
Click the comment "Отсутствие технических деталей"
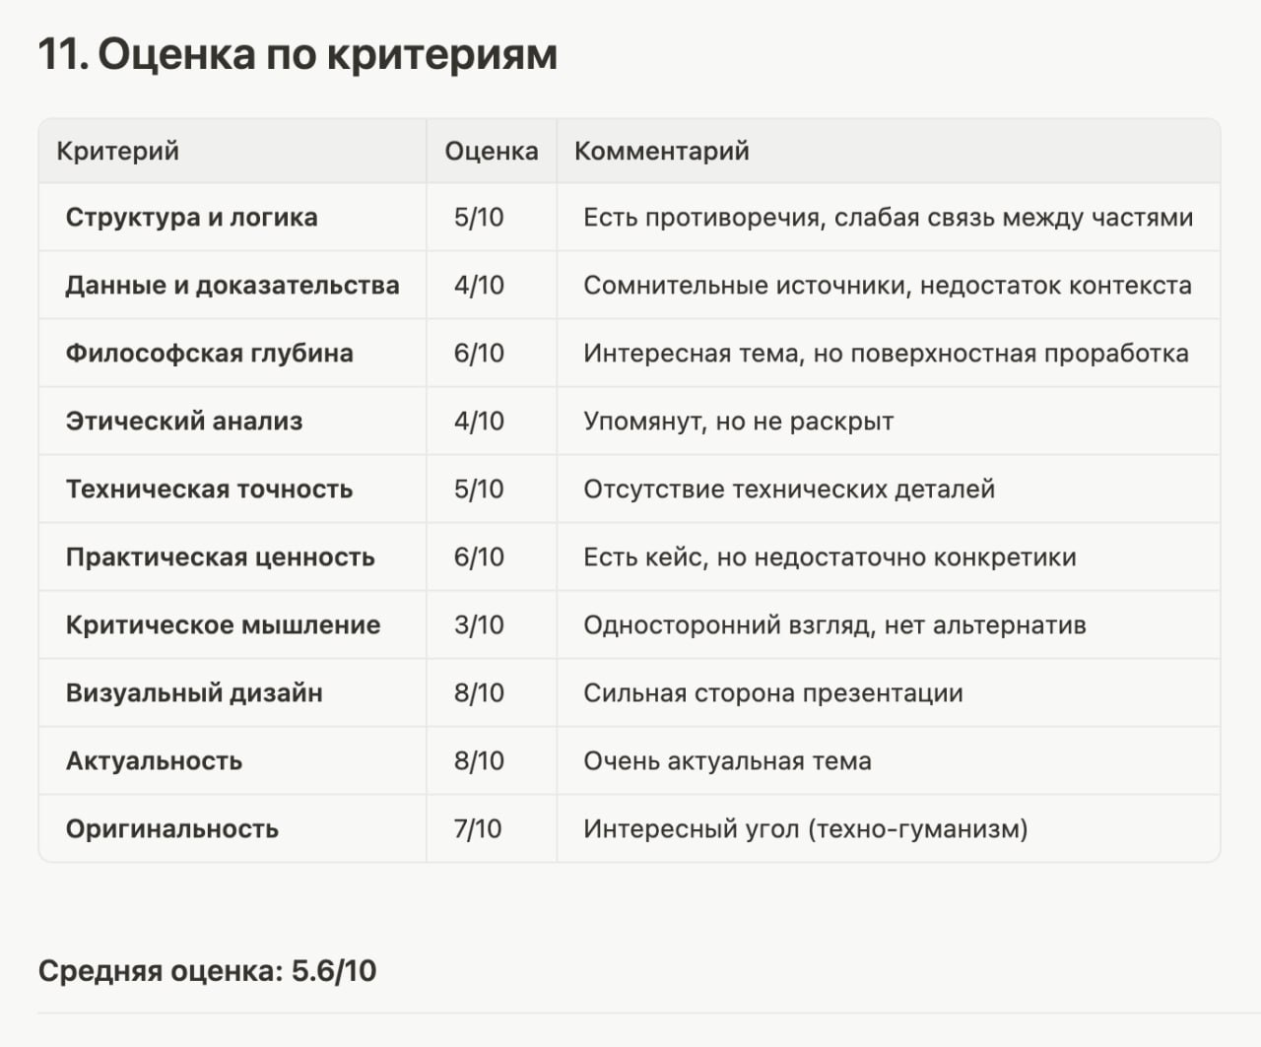pyautogui.click(x=788, y=490)
